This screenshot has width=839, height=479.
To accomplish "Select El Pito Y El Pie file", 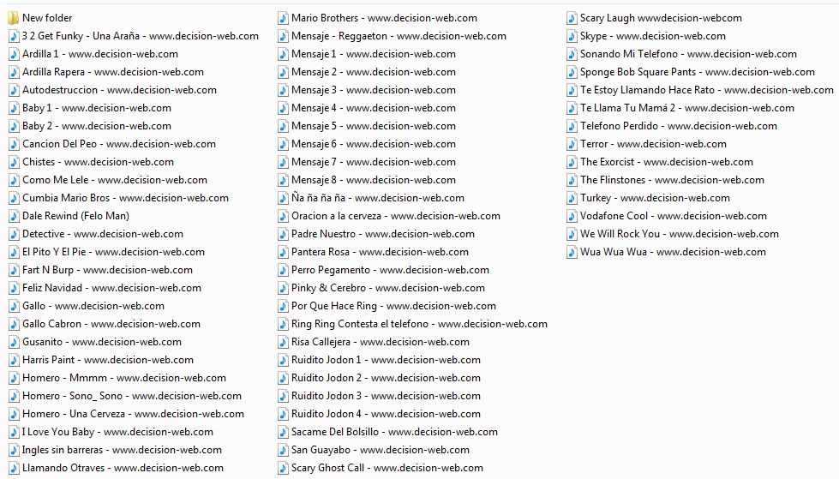I will click(x=113, y=252).
